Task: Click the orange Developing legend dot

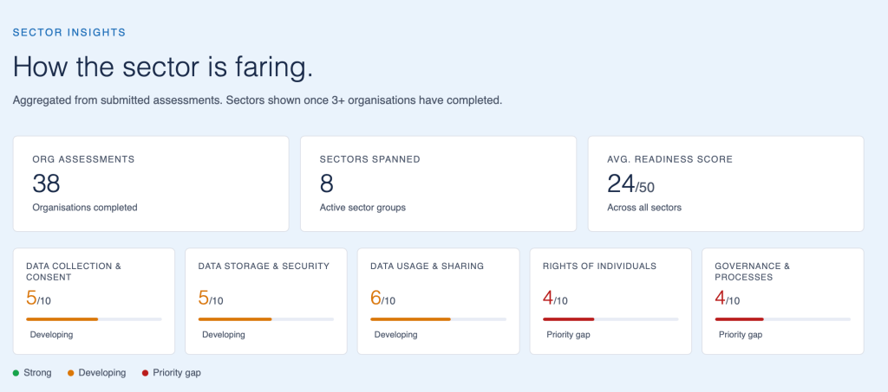Action: point(71,373)
